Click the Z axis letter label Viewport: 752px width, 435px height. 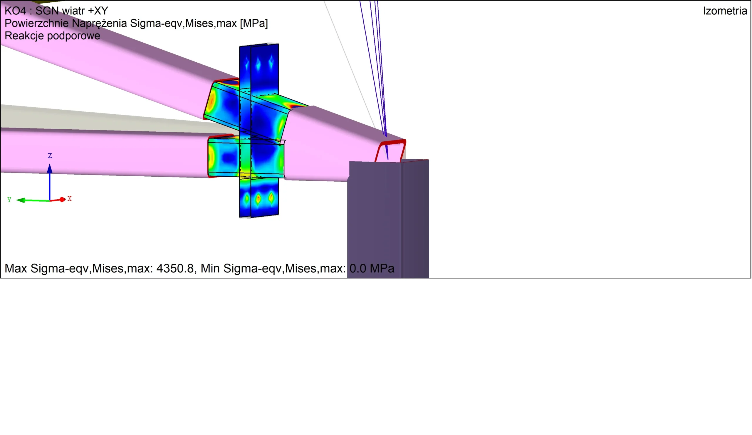coord(50,156)
